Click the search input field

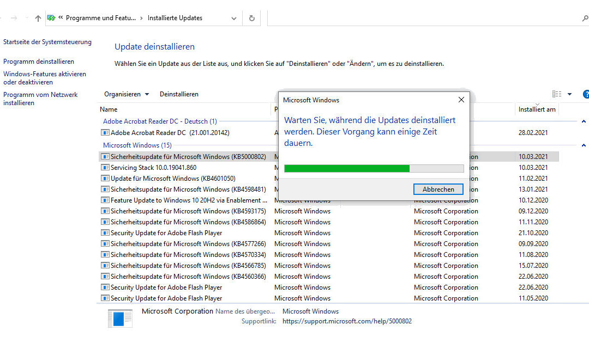(x=424, y=18)
